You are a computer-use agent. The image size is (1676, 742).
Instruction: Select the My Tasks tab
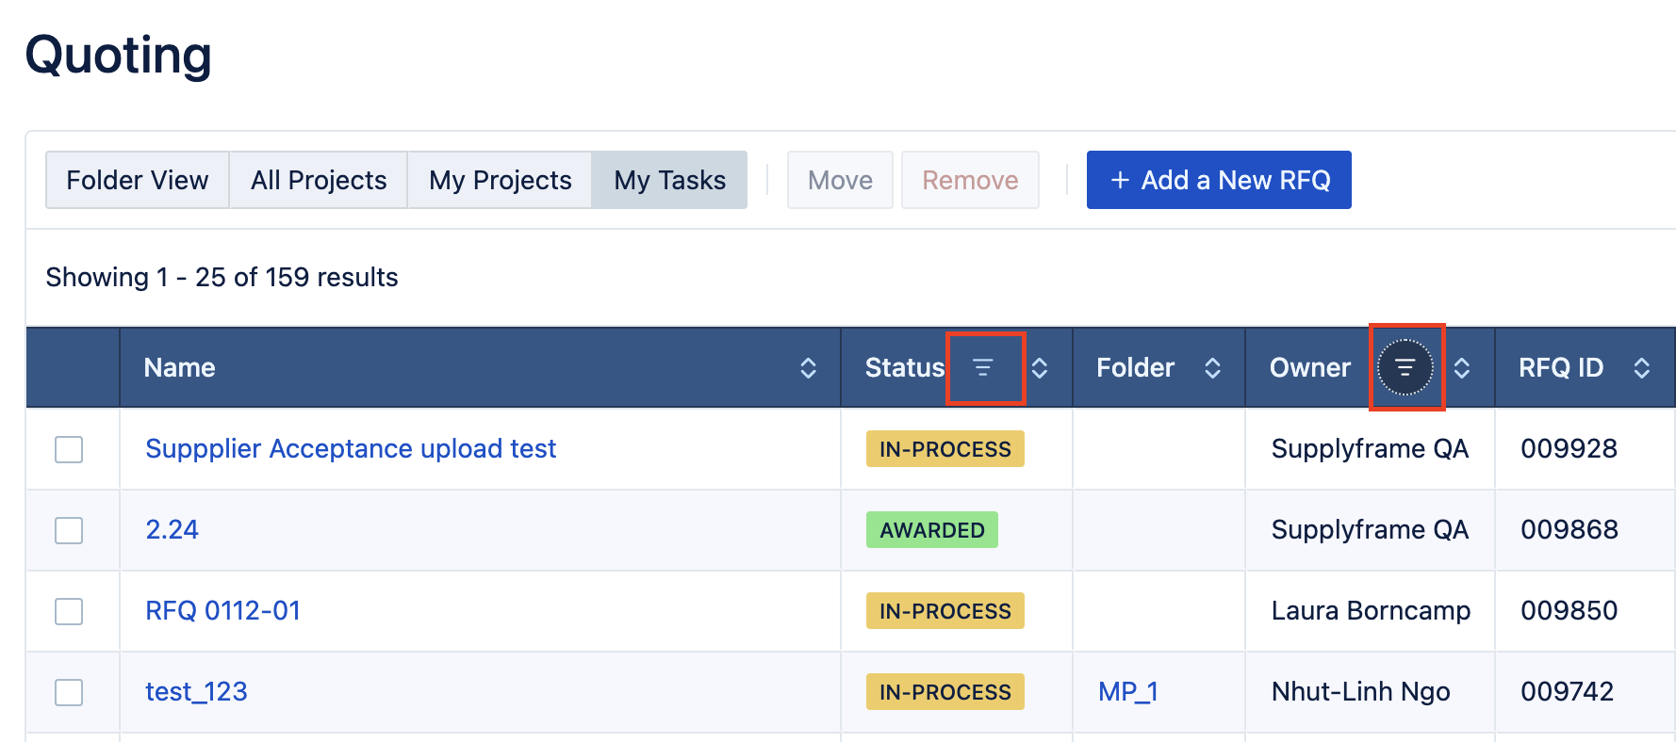click(669, 180)
